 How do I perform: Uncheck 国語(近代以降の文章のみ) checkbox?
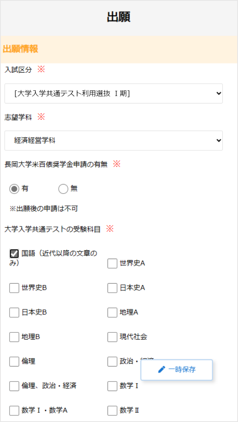[x=14, y=253]
